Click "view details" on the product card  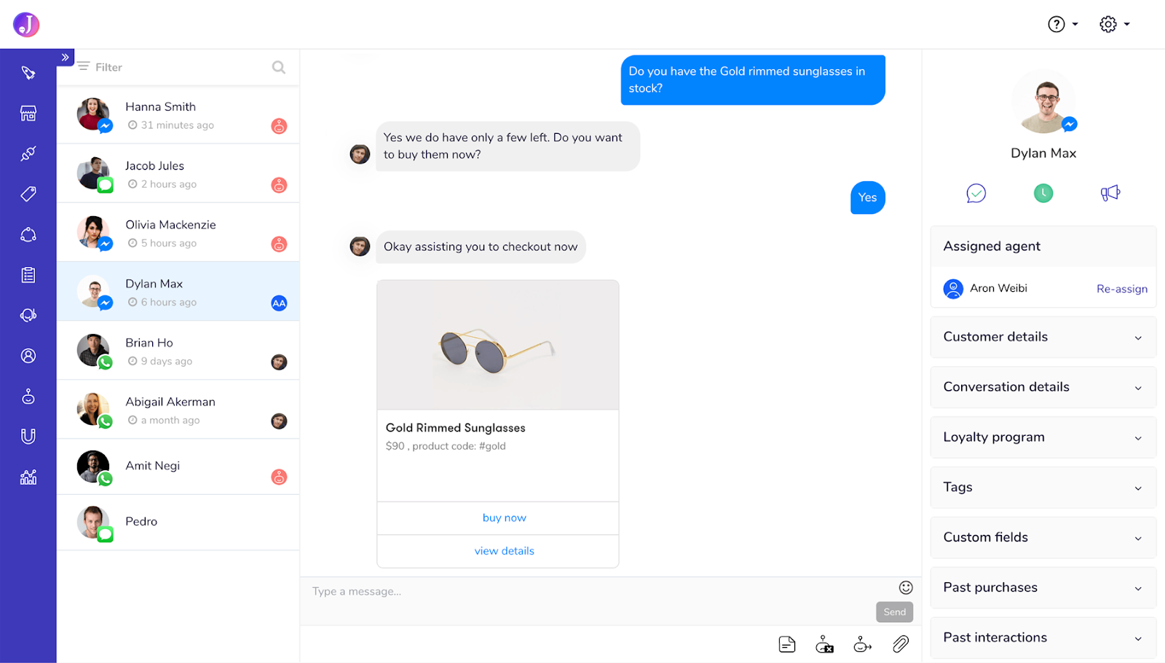click(505, 551)
